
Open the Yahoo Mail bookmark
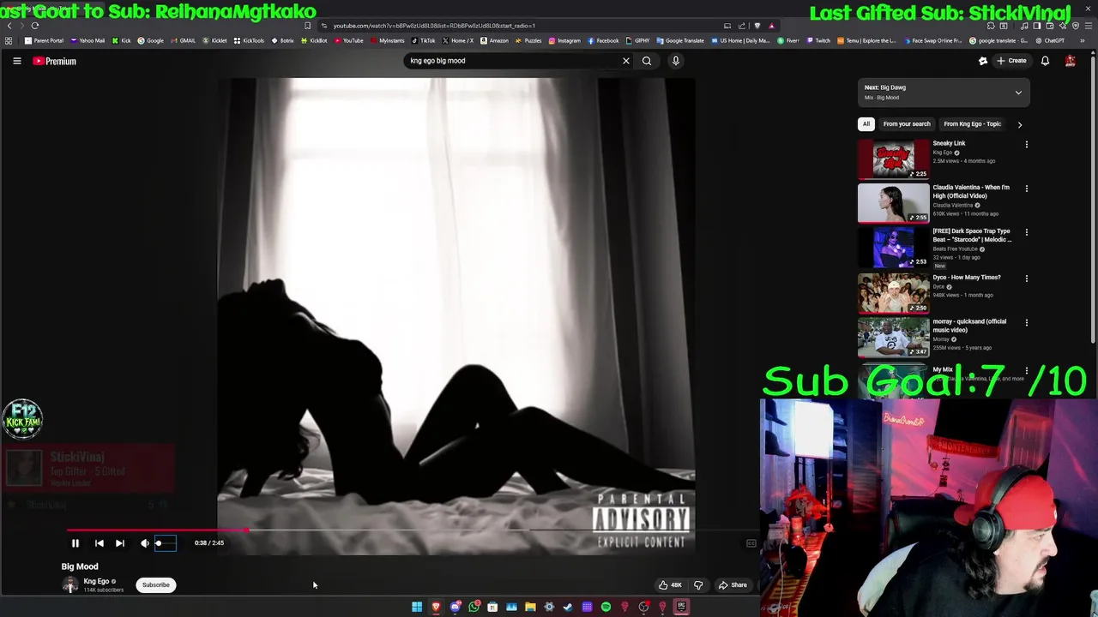[88, 40]
